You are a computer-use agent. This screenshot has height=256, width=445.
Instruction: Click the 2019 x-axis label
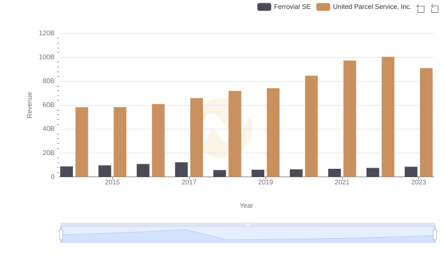(x=265, y=182)
